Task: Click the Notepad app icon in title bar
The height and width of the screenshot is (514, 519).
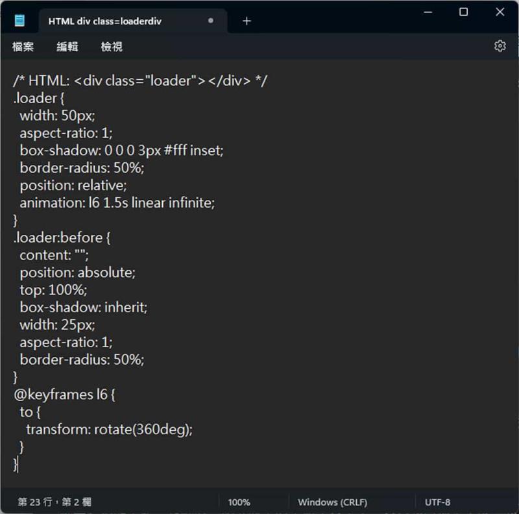Action: click(x=19, y=21)
